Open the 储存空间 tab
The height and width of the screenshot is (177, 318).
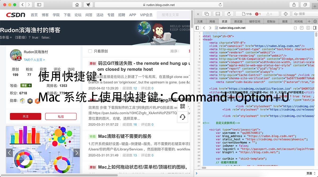pyautogui.click(x=255, y=21)
